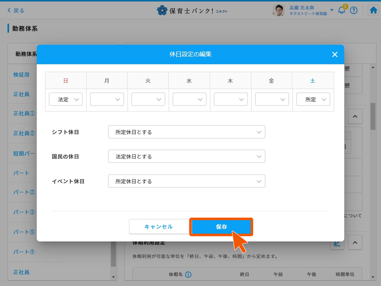
Task: Open the Monday holiday type dropdown
Action: [x=107, y=99]
